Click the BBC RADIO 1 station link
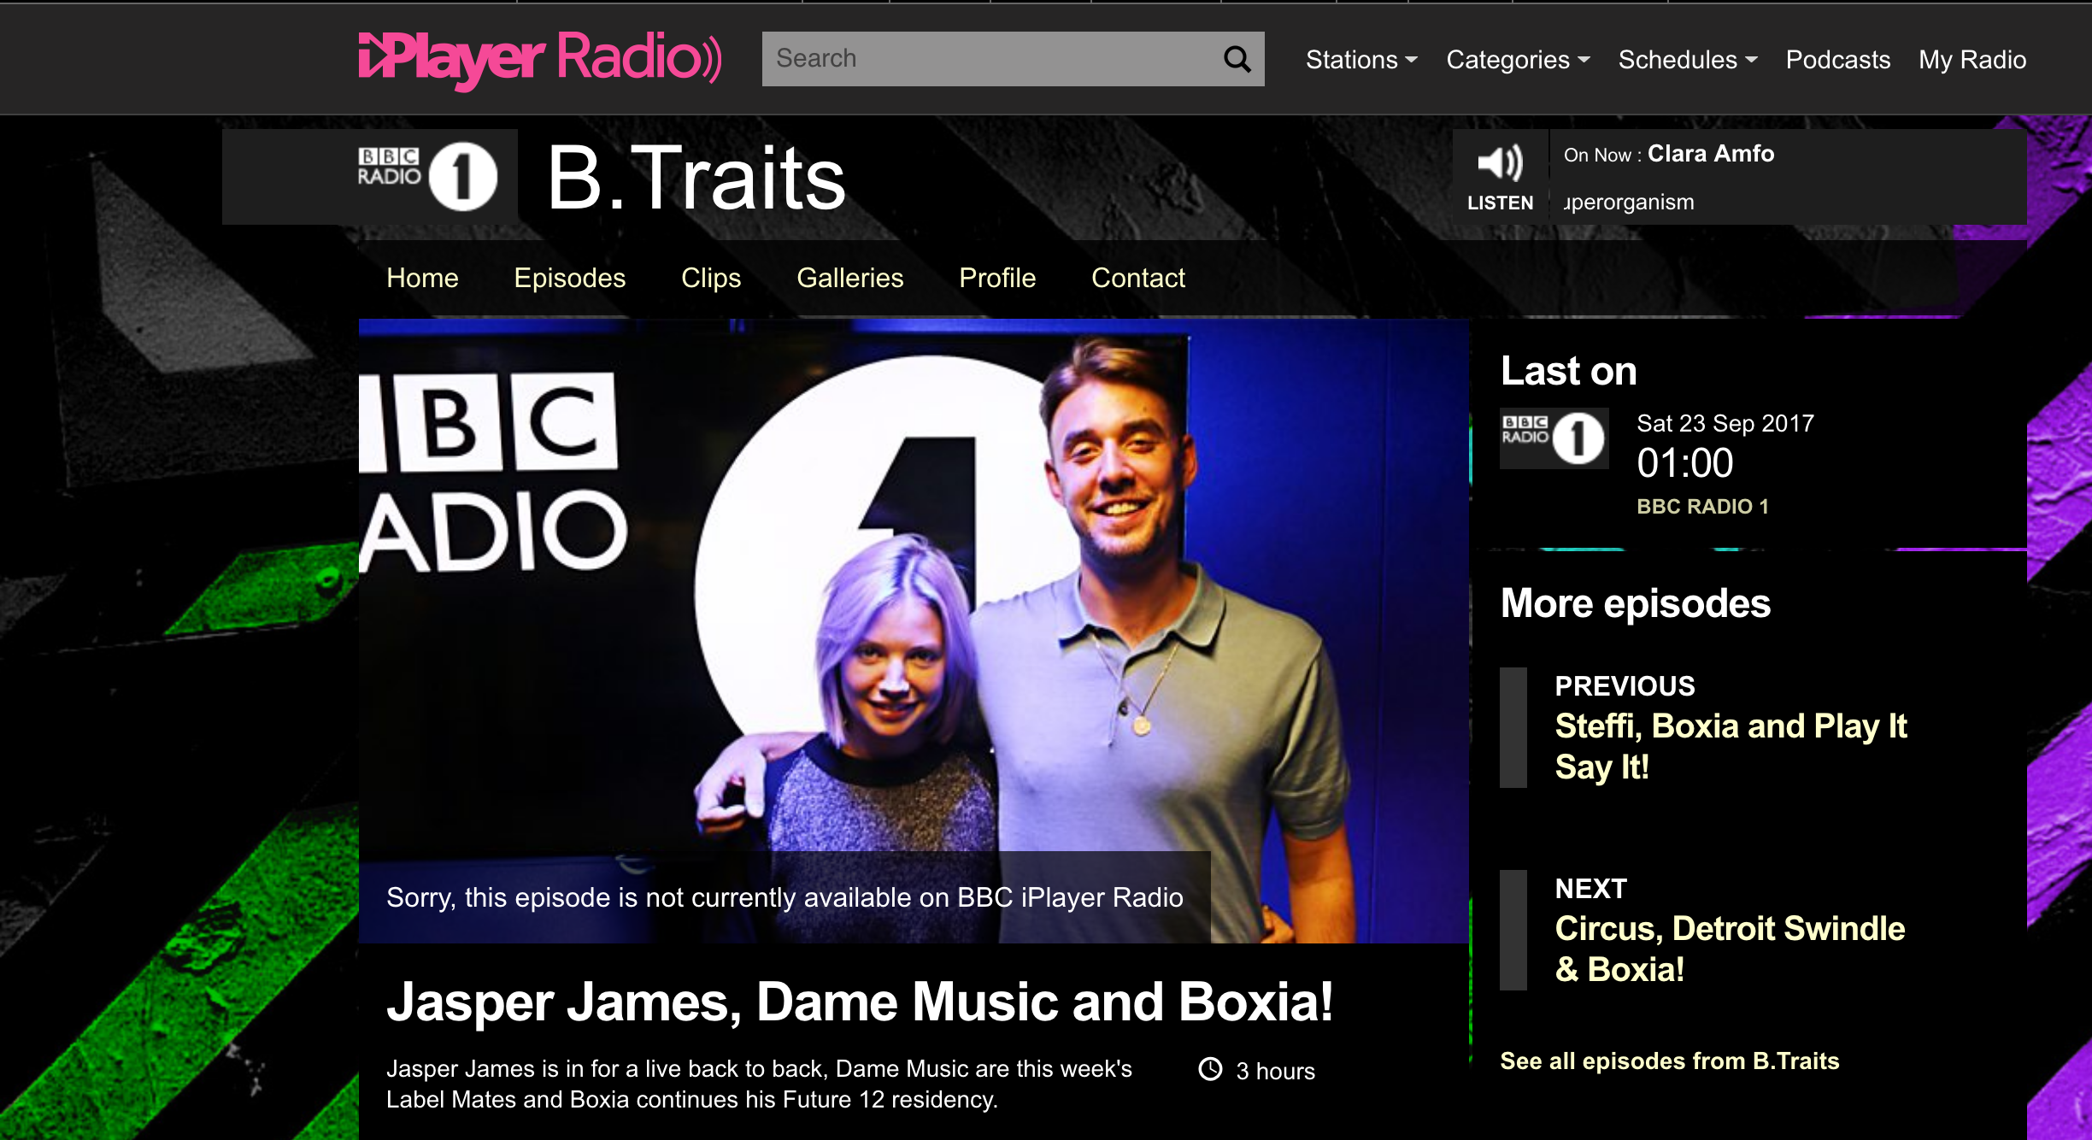Screen dimensions: 2092x1140 [1702, 507]
